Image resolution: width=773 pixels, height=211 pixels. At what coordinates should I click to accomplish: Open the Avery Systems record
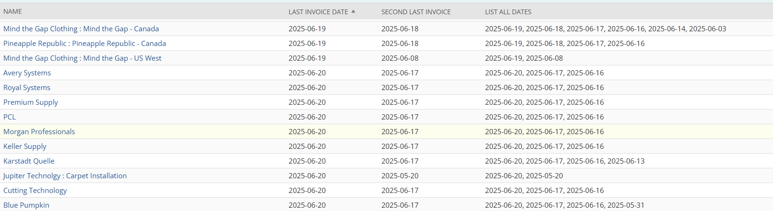pos(27,73)
